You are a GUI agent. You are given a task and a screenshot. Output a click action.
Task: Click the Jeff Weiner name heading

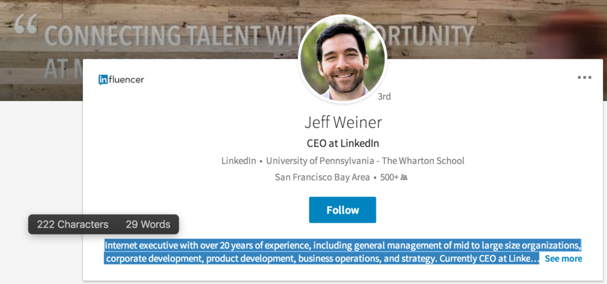pyautogui.click(x=343, y=122)
